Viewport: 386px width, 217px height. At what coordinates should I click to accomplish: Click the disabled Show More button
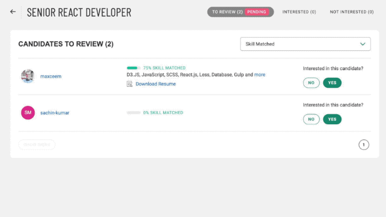37,145
